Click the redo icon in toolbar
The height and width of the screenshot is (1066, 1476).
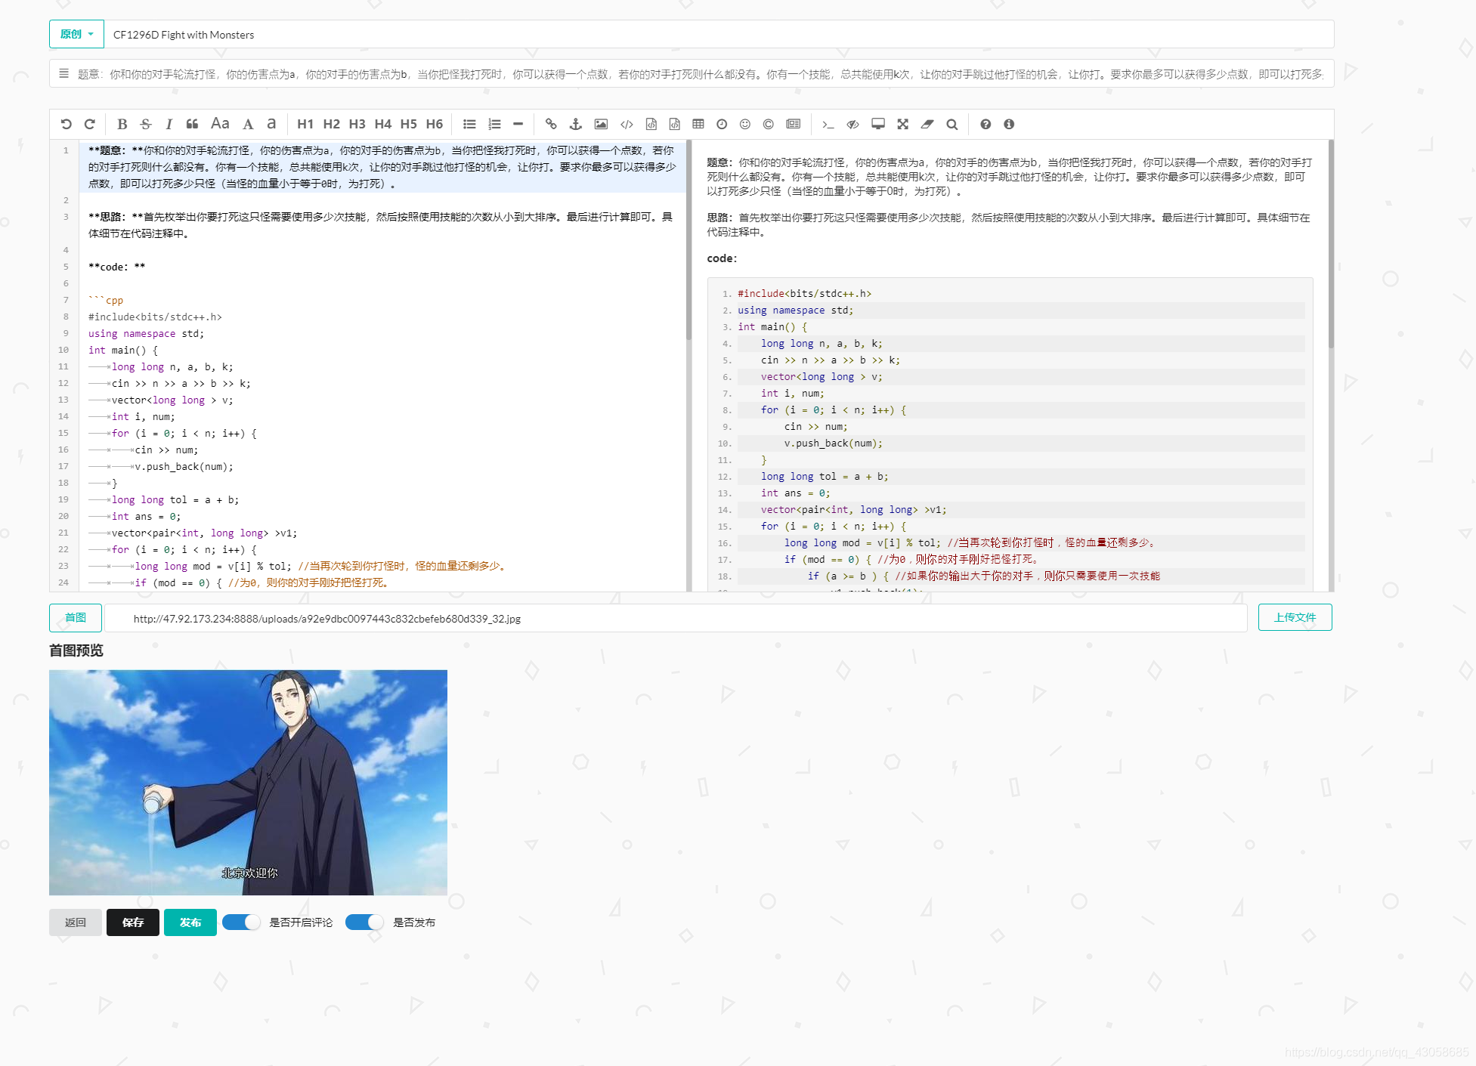point(91,124)
